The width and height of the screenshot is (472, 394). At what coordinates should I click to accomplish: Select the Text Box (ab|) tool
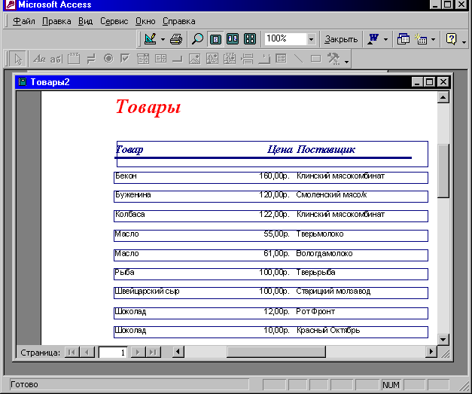click(56, 59)
